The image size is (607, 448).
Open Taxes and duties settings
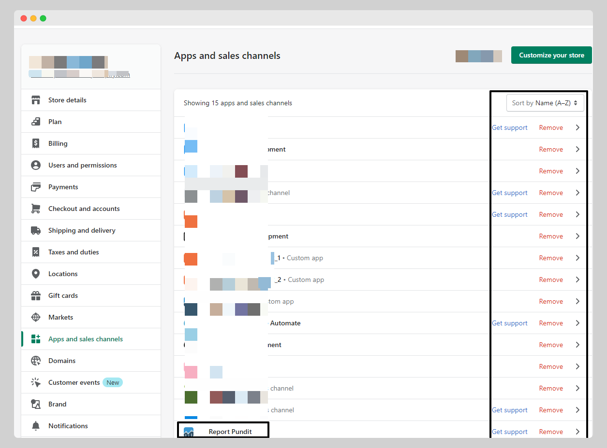tap(74, 252)
